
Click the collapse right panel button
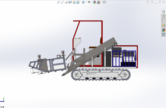tap(152, 2)
